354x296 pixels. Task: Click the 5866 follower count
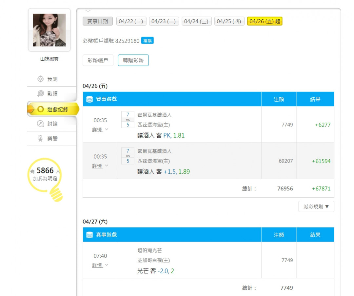[x=45, y=170]
